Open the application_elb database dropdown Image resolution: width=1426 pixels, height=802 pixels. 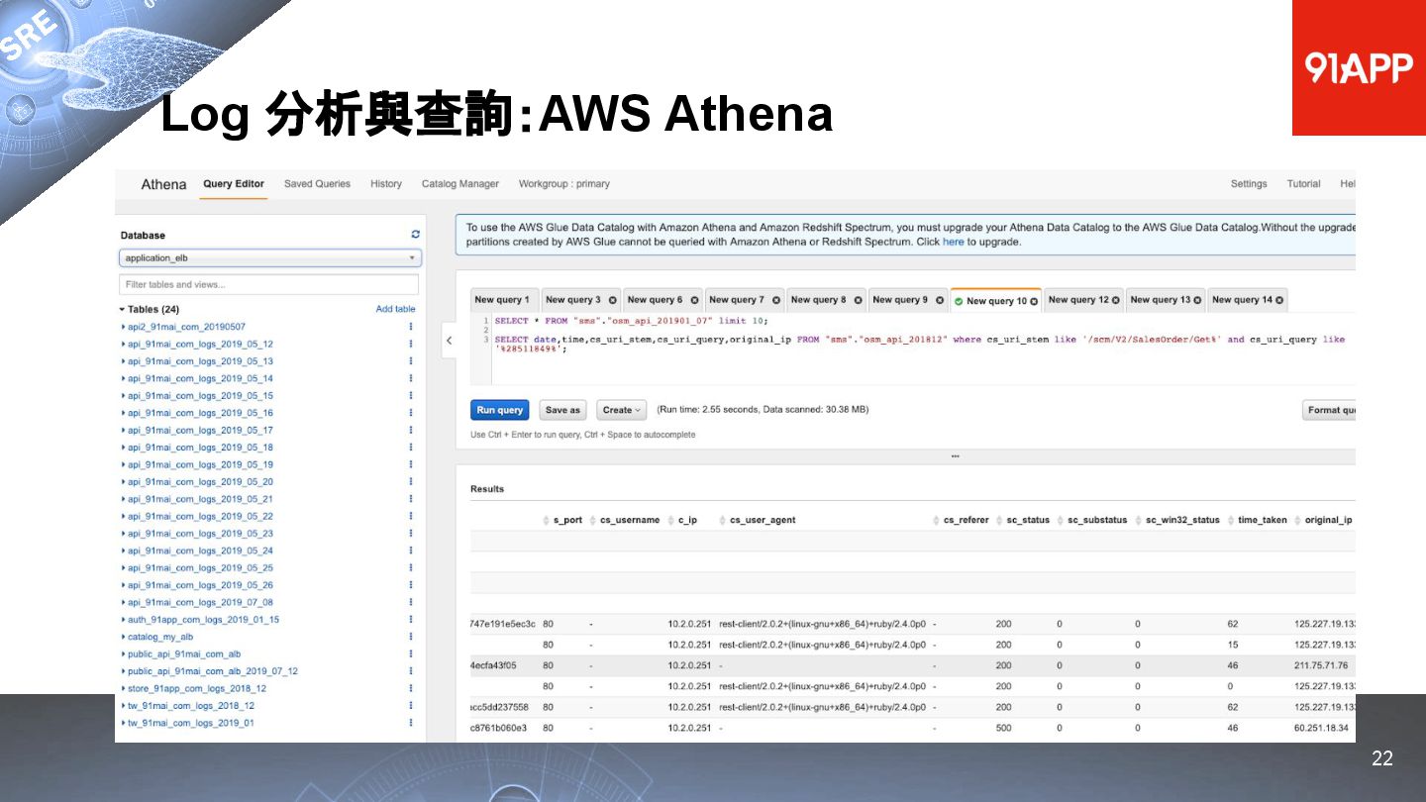pyautogui.click(x=270, y=257)
